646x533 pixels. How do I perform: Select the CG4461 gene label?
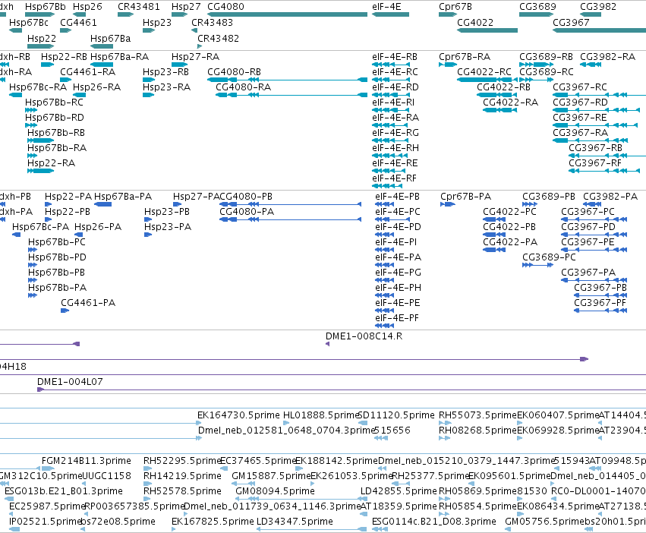[x=78, y=22]
